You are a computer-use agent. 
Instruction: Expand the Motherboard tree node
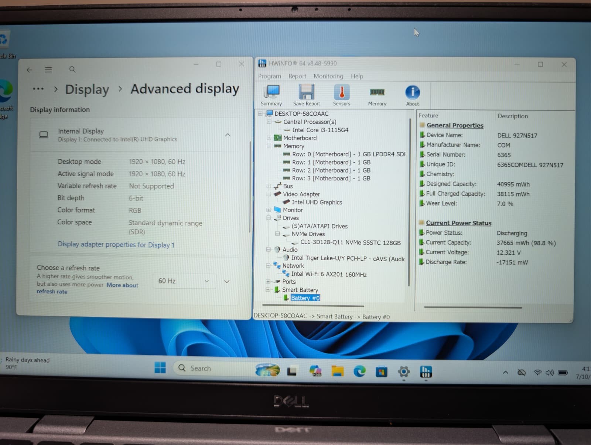(x=269, y=138)
